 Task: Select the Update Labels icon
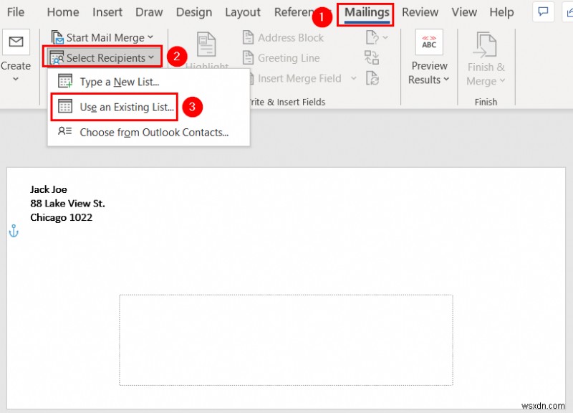click(x=372, y=79)
